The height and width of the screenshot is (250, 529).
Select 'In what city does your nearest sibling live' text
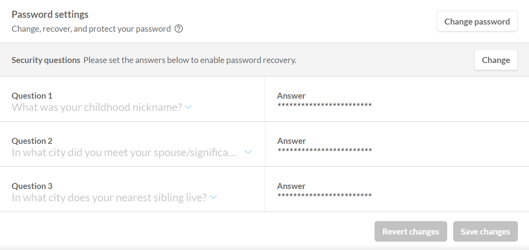[109, 197]
